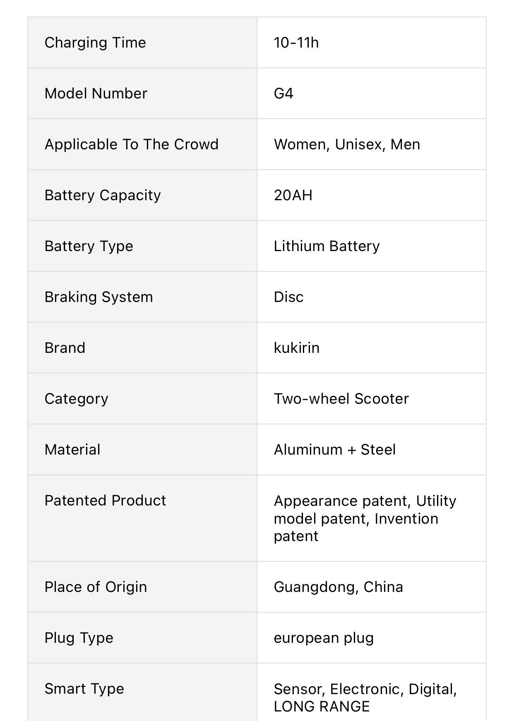514x721 pixels.
Task: Select the Braking System label
Action: coord(98,297)
